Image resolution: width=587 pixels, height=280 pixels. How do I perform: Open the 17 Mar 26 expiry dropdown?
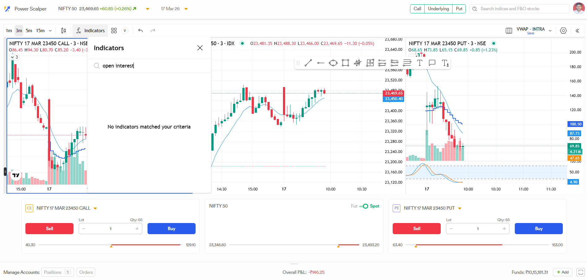pos(186,9)
